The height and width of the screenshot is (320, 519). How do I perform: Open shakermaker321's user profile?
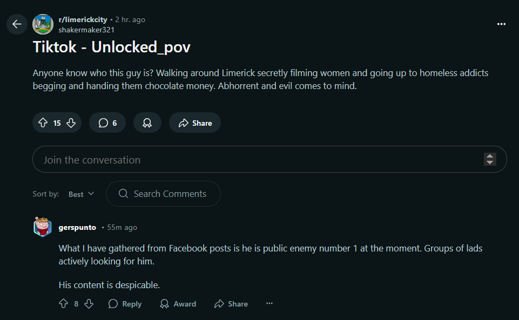click(86, 30)
